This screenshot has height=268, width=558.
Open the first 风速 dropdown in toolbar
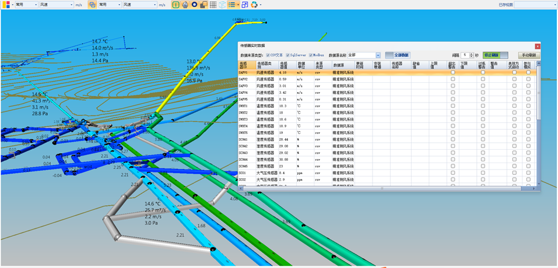coord(57,5)
